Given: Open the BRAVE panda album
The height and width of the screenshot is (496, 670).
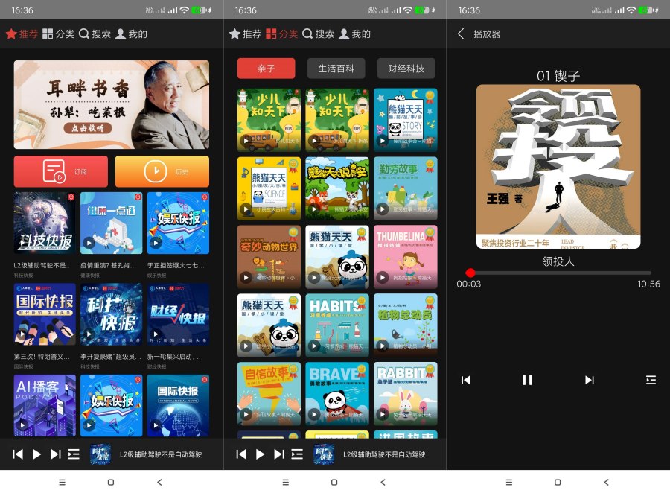Looking at the screenshot, I should pyautogui.click(x=337, y=393).
